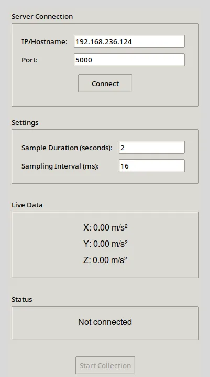Select the Sample Duration input box
Screen dimensions: 210x377
coord(152,147)
